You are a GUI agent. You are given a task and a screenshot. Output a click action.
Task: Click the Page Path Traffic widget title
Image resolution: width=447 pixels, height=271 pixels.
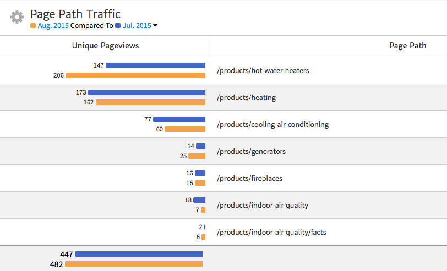pyautogui.click(x=75, y=14)
